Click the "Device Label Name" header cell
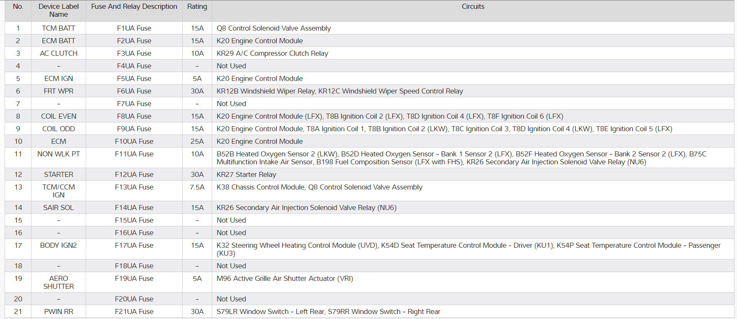737x319 pixels. (x=58, y=10)
